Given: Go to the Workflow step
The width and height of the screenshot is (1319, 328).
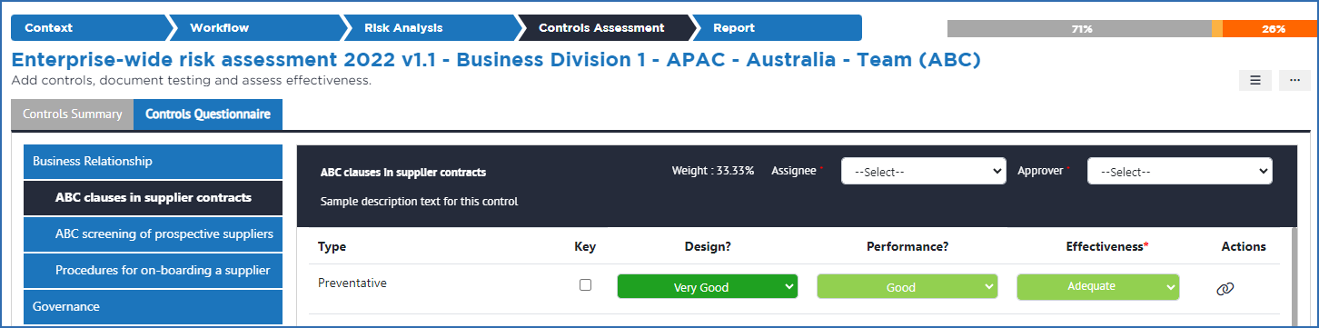Looking at the screenshot, I should pos(254,28).
